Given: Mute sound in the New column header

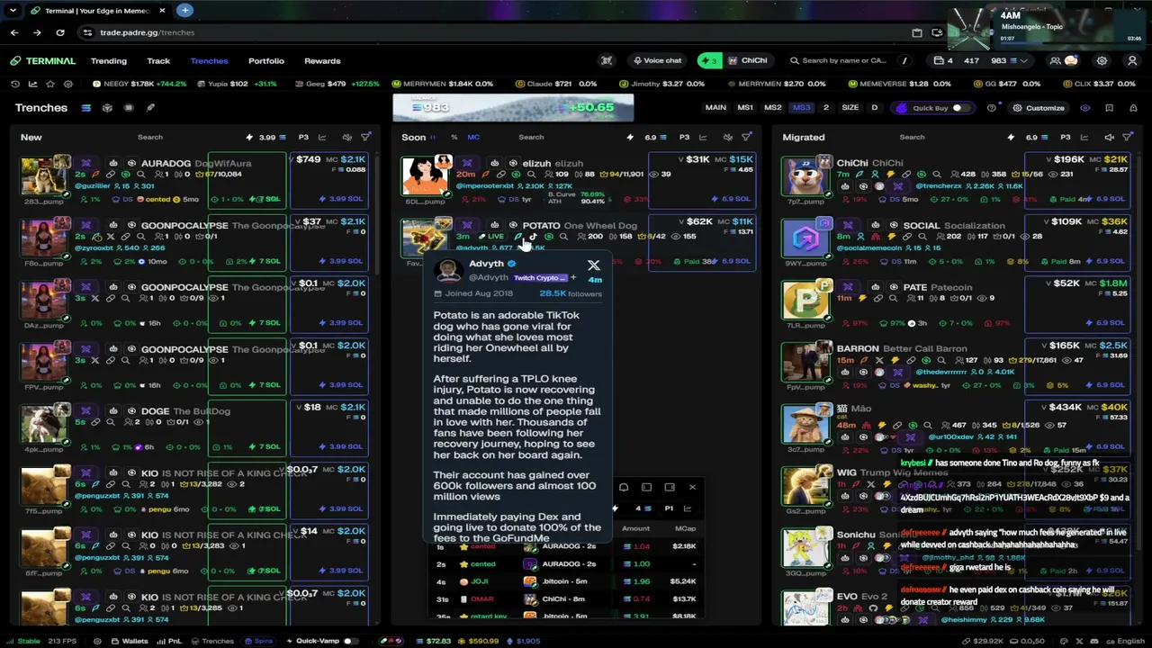Looking at the screenshot, I should coord(346,138).
